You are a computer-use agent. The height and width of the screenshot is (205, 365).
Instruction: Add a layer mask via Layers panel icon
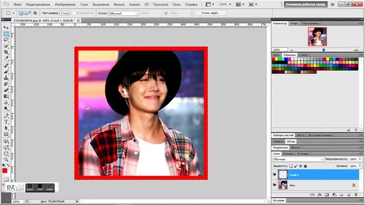click(327, 195)
